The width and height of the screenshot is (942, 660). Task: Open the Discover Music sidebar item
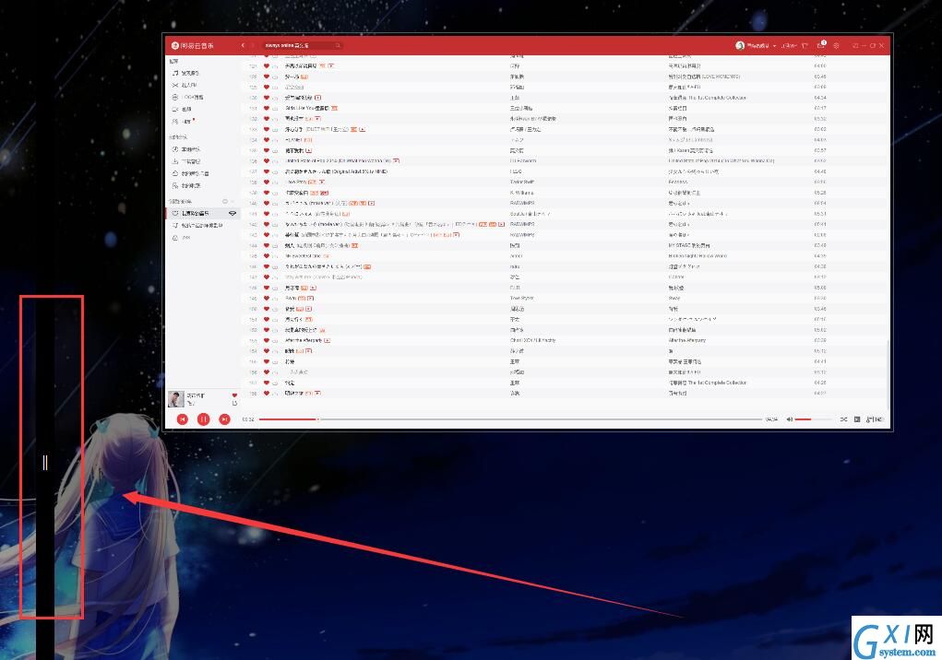185,73
